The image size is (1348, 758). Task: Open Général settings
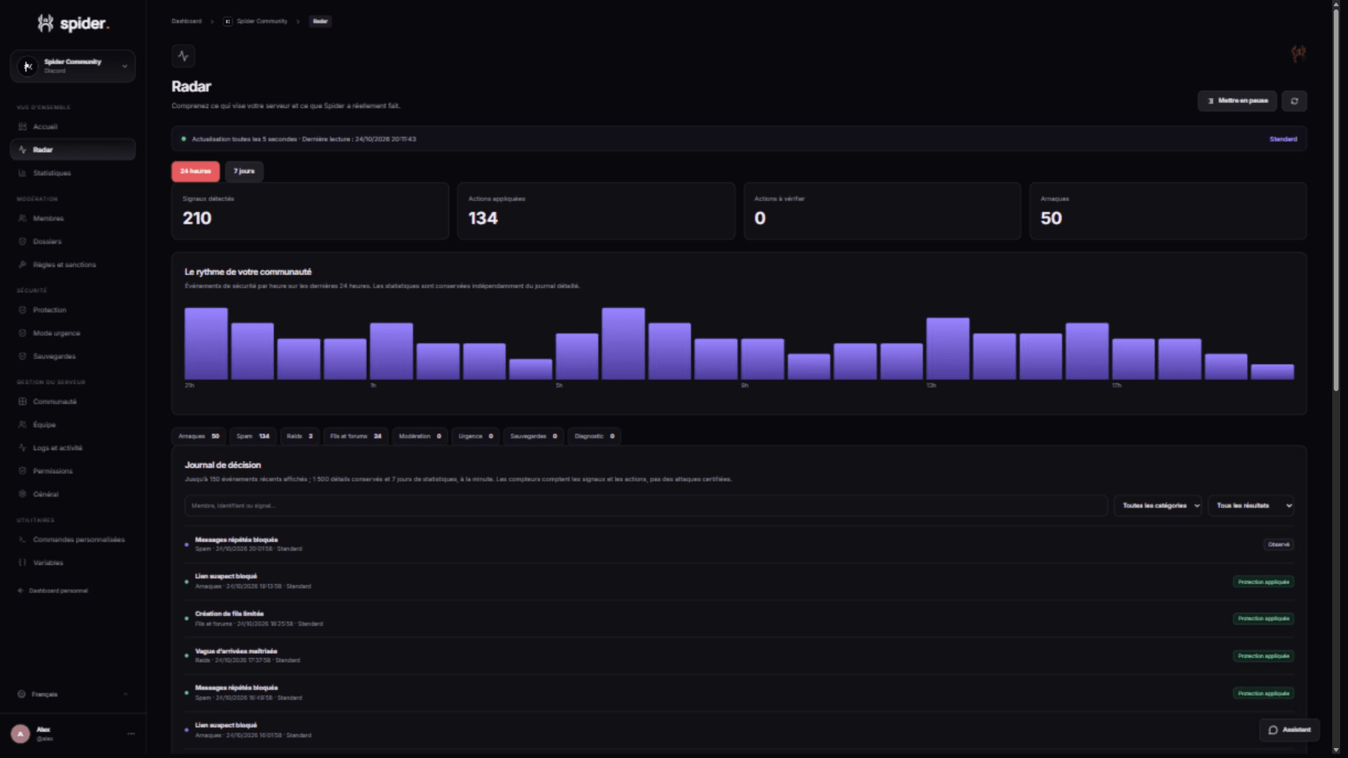[73, 494]
